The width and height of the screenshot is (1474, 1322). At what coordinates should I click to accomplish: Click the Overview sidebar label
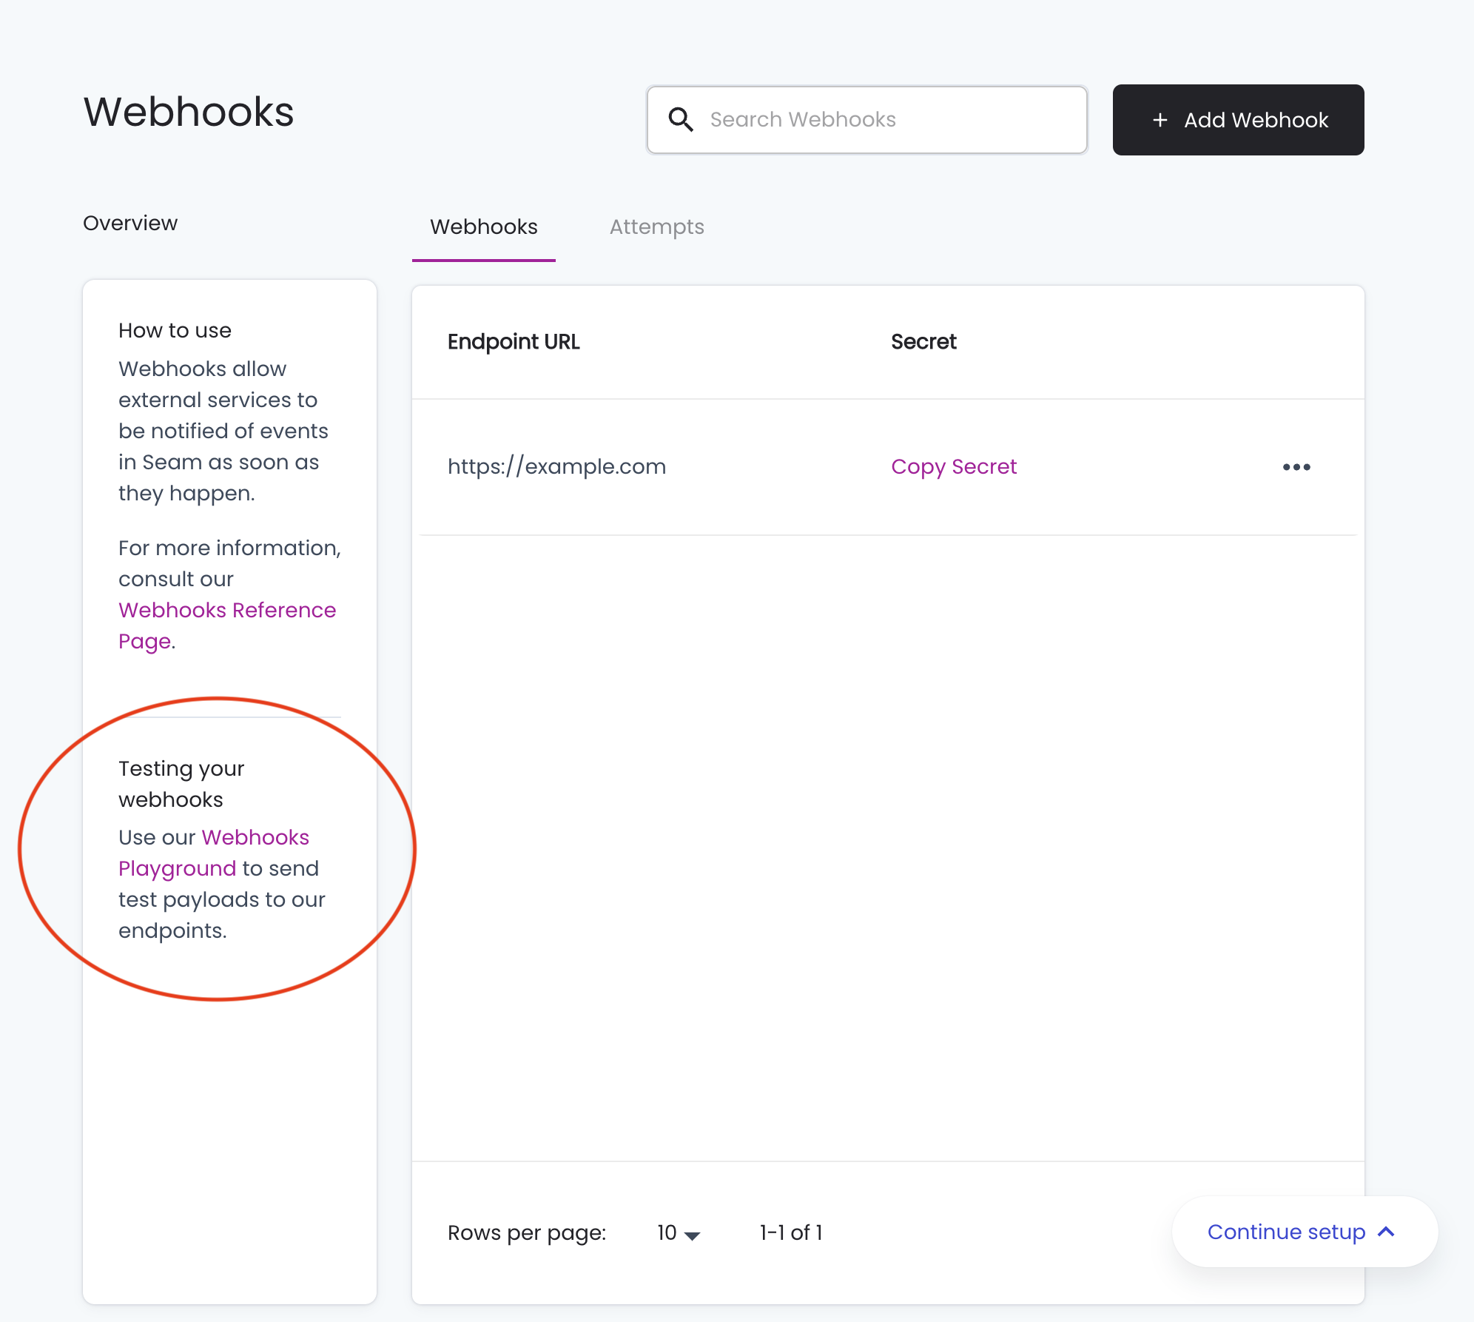(x=130, y=223)
